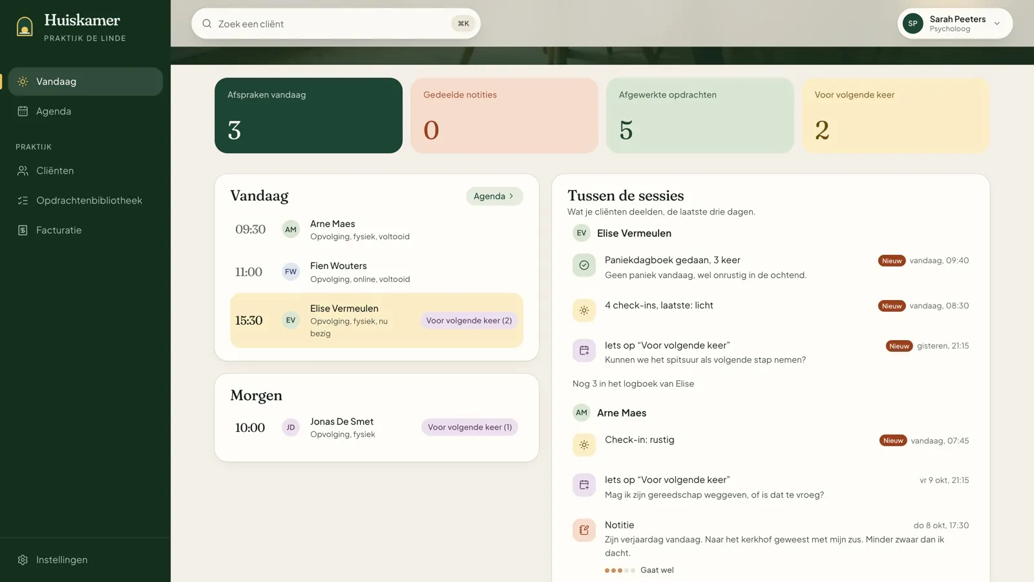The width and height of the screenshot is (1034, 582).
Task: Click the Cliënten people icon
Action: [x=23, y=171]
